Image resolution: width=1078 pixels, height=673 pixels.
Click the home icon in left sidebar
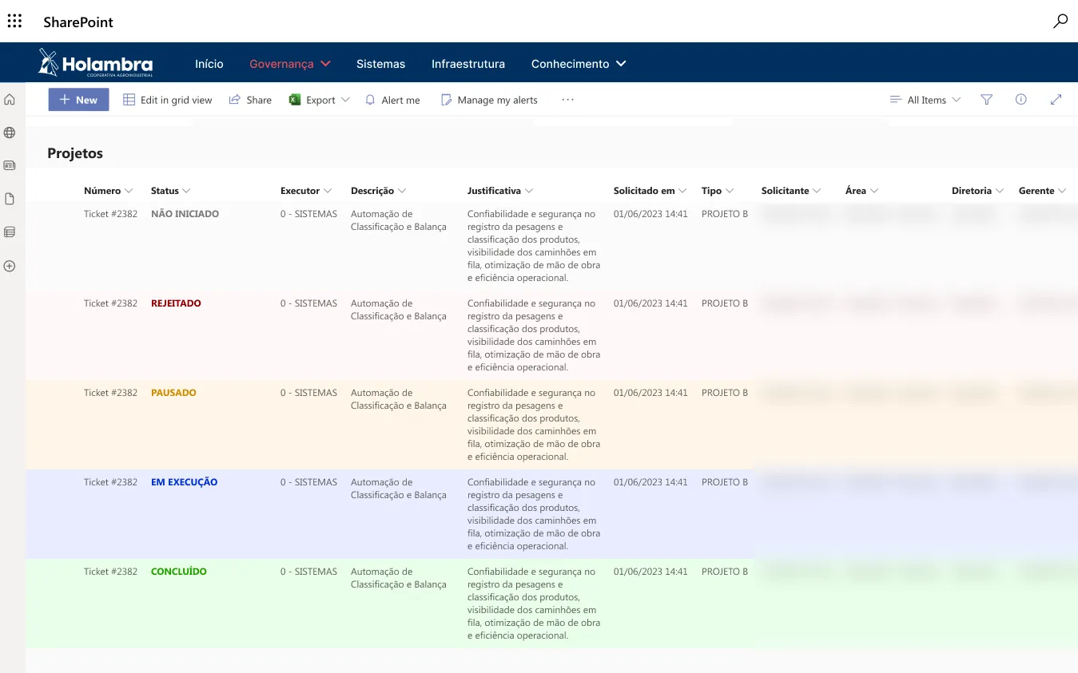click(x=10, y=100)
